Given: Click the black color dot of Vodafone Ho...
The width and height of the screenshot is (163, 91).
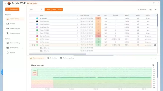Looking at the screenshot, I should pos(37,21).
